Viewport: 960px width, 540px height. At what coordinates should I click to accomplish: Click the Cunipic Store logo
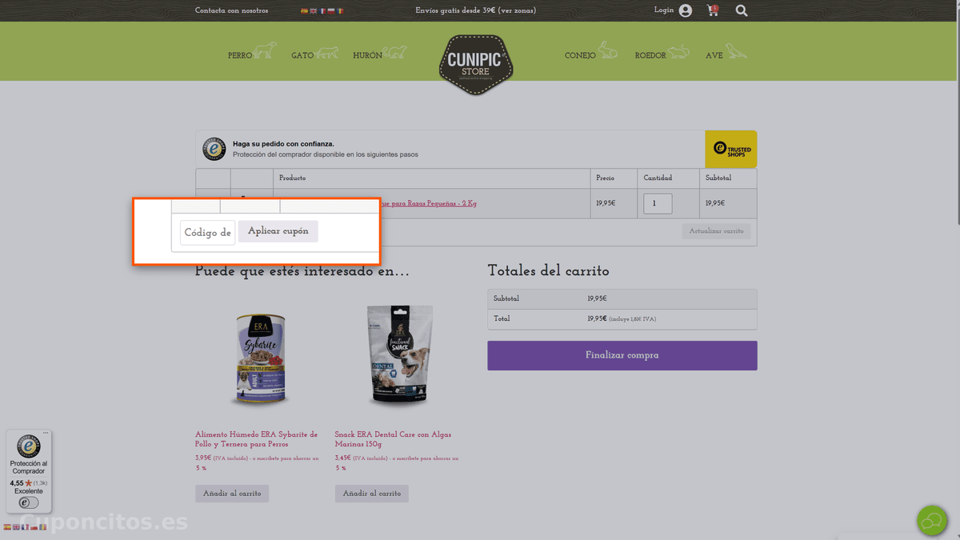[475, 64]
